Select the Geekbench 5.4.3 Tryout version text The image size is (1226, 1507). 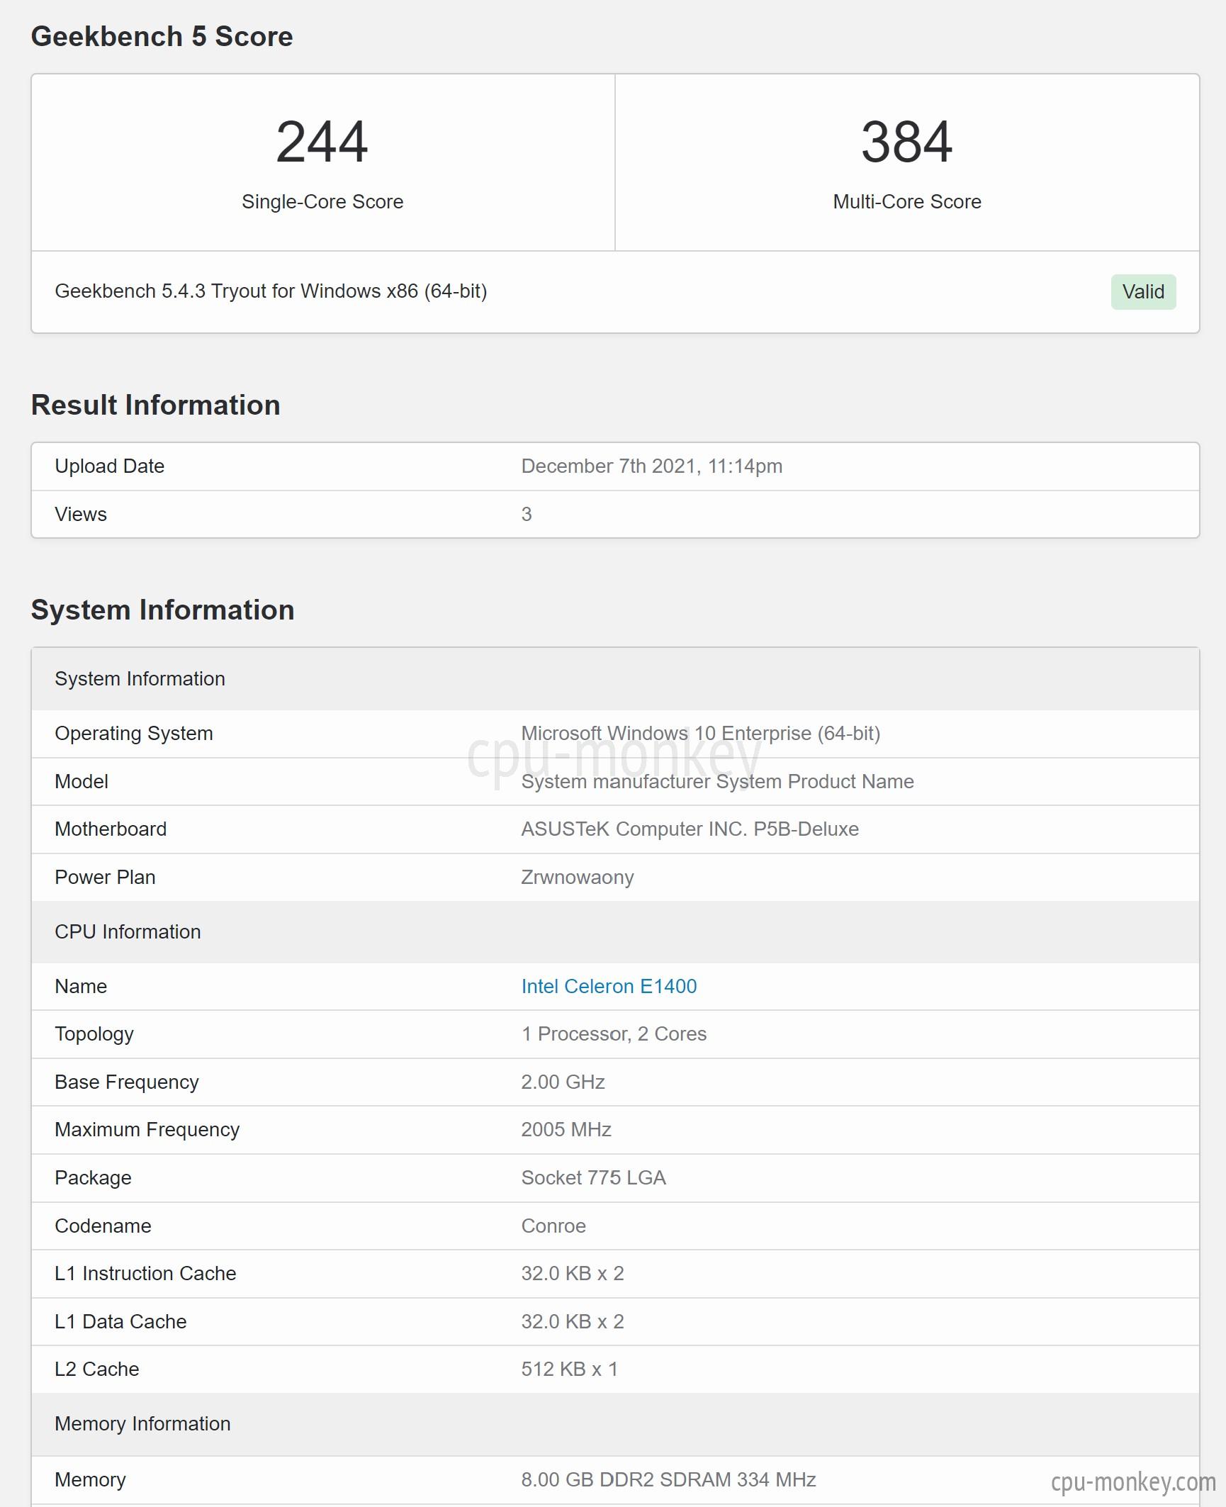(x=271, y=291)
